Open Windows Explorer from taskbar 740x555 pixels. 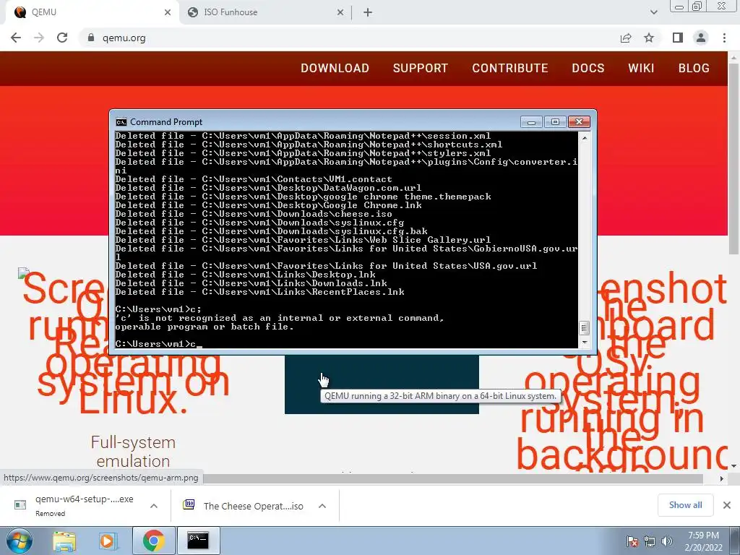pos(64,541)
